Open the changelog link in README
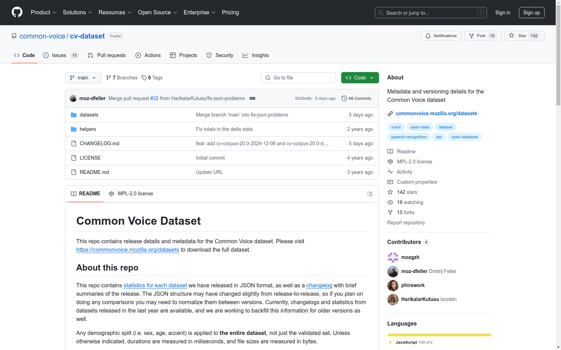561x350 pixels. click(319, 286)
